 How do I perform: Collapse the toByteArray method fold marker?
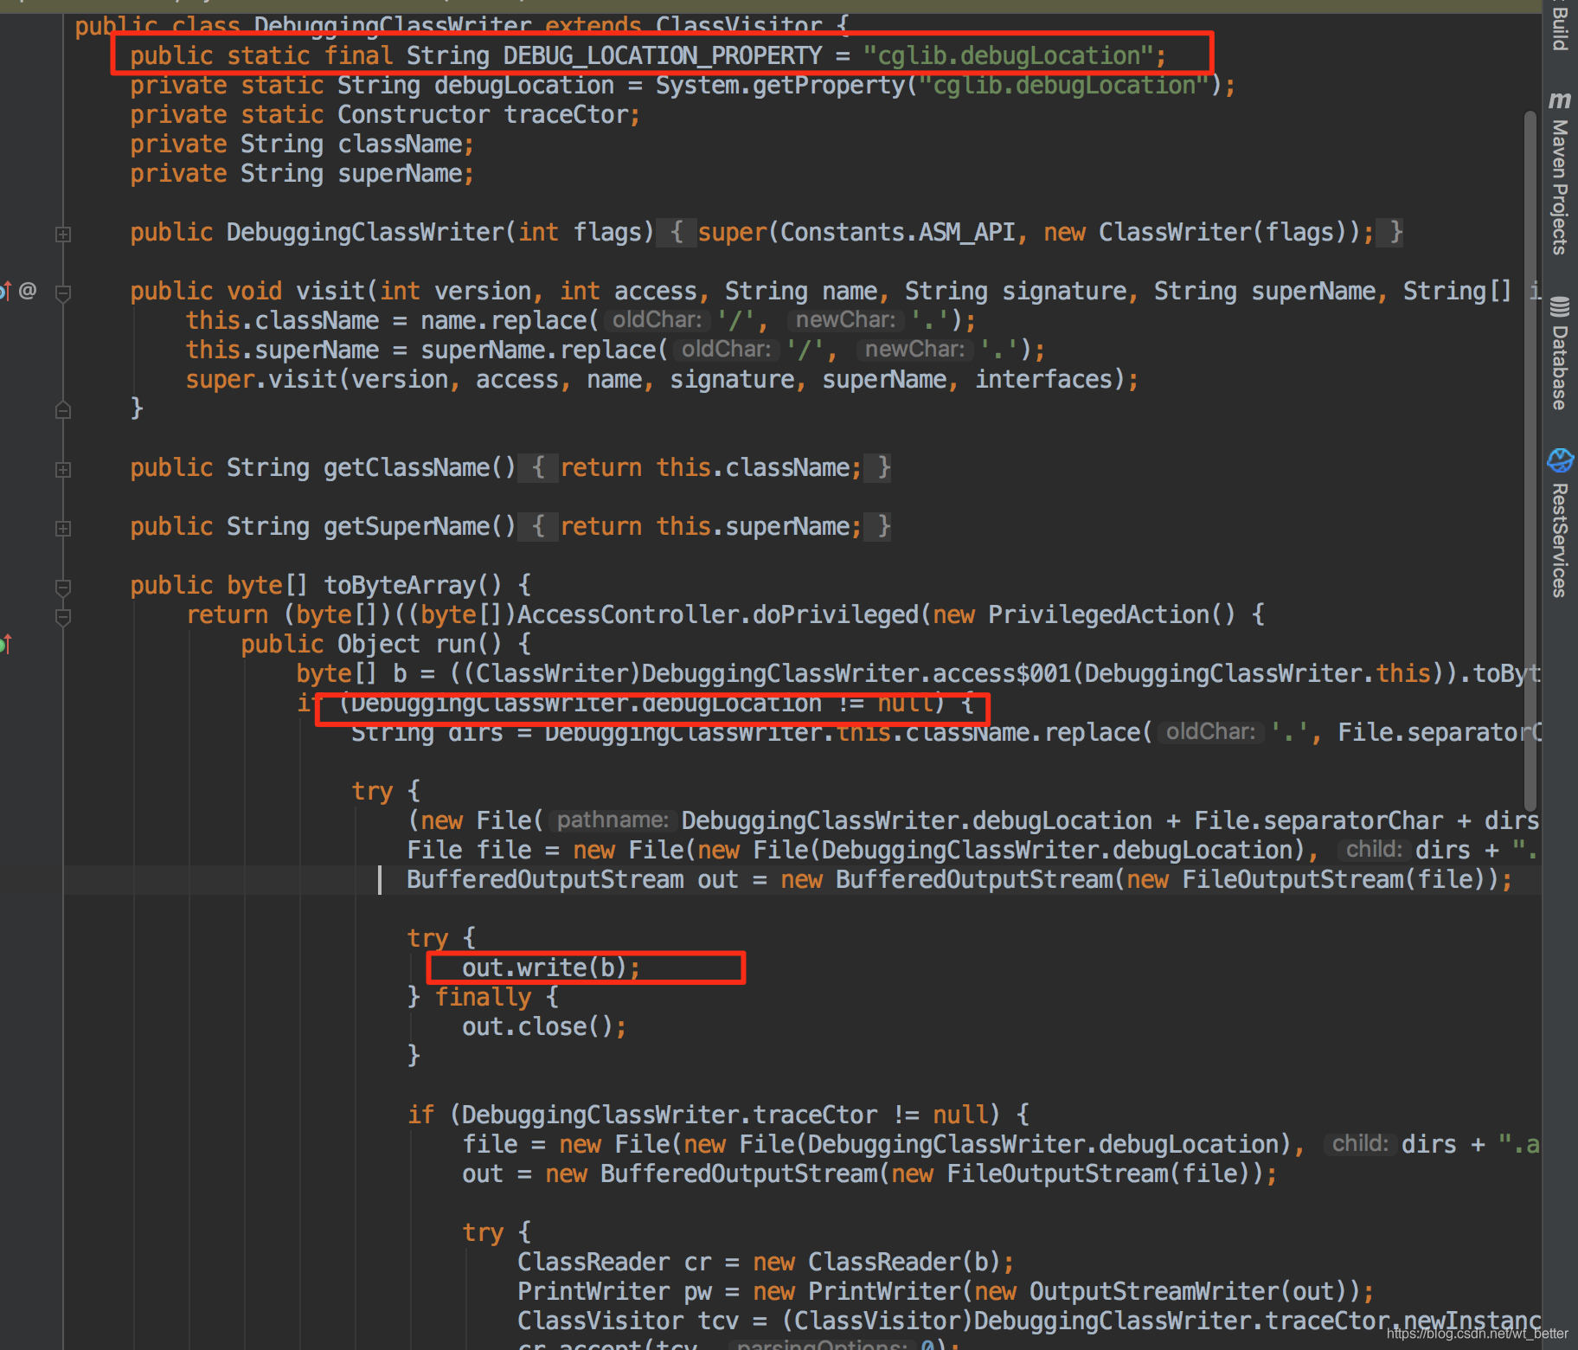pyautogui.click(x=63, y=588)
